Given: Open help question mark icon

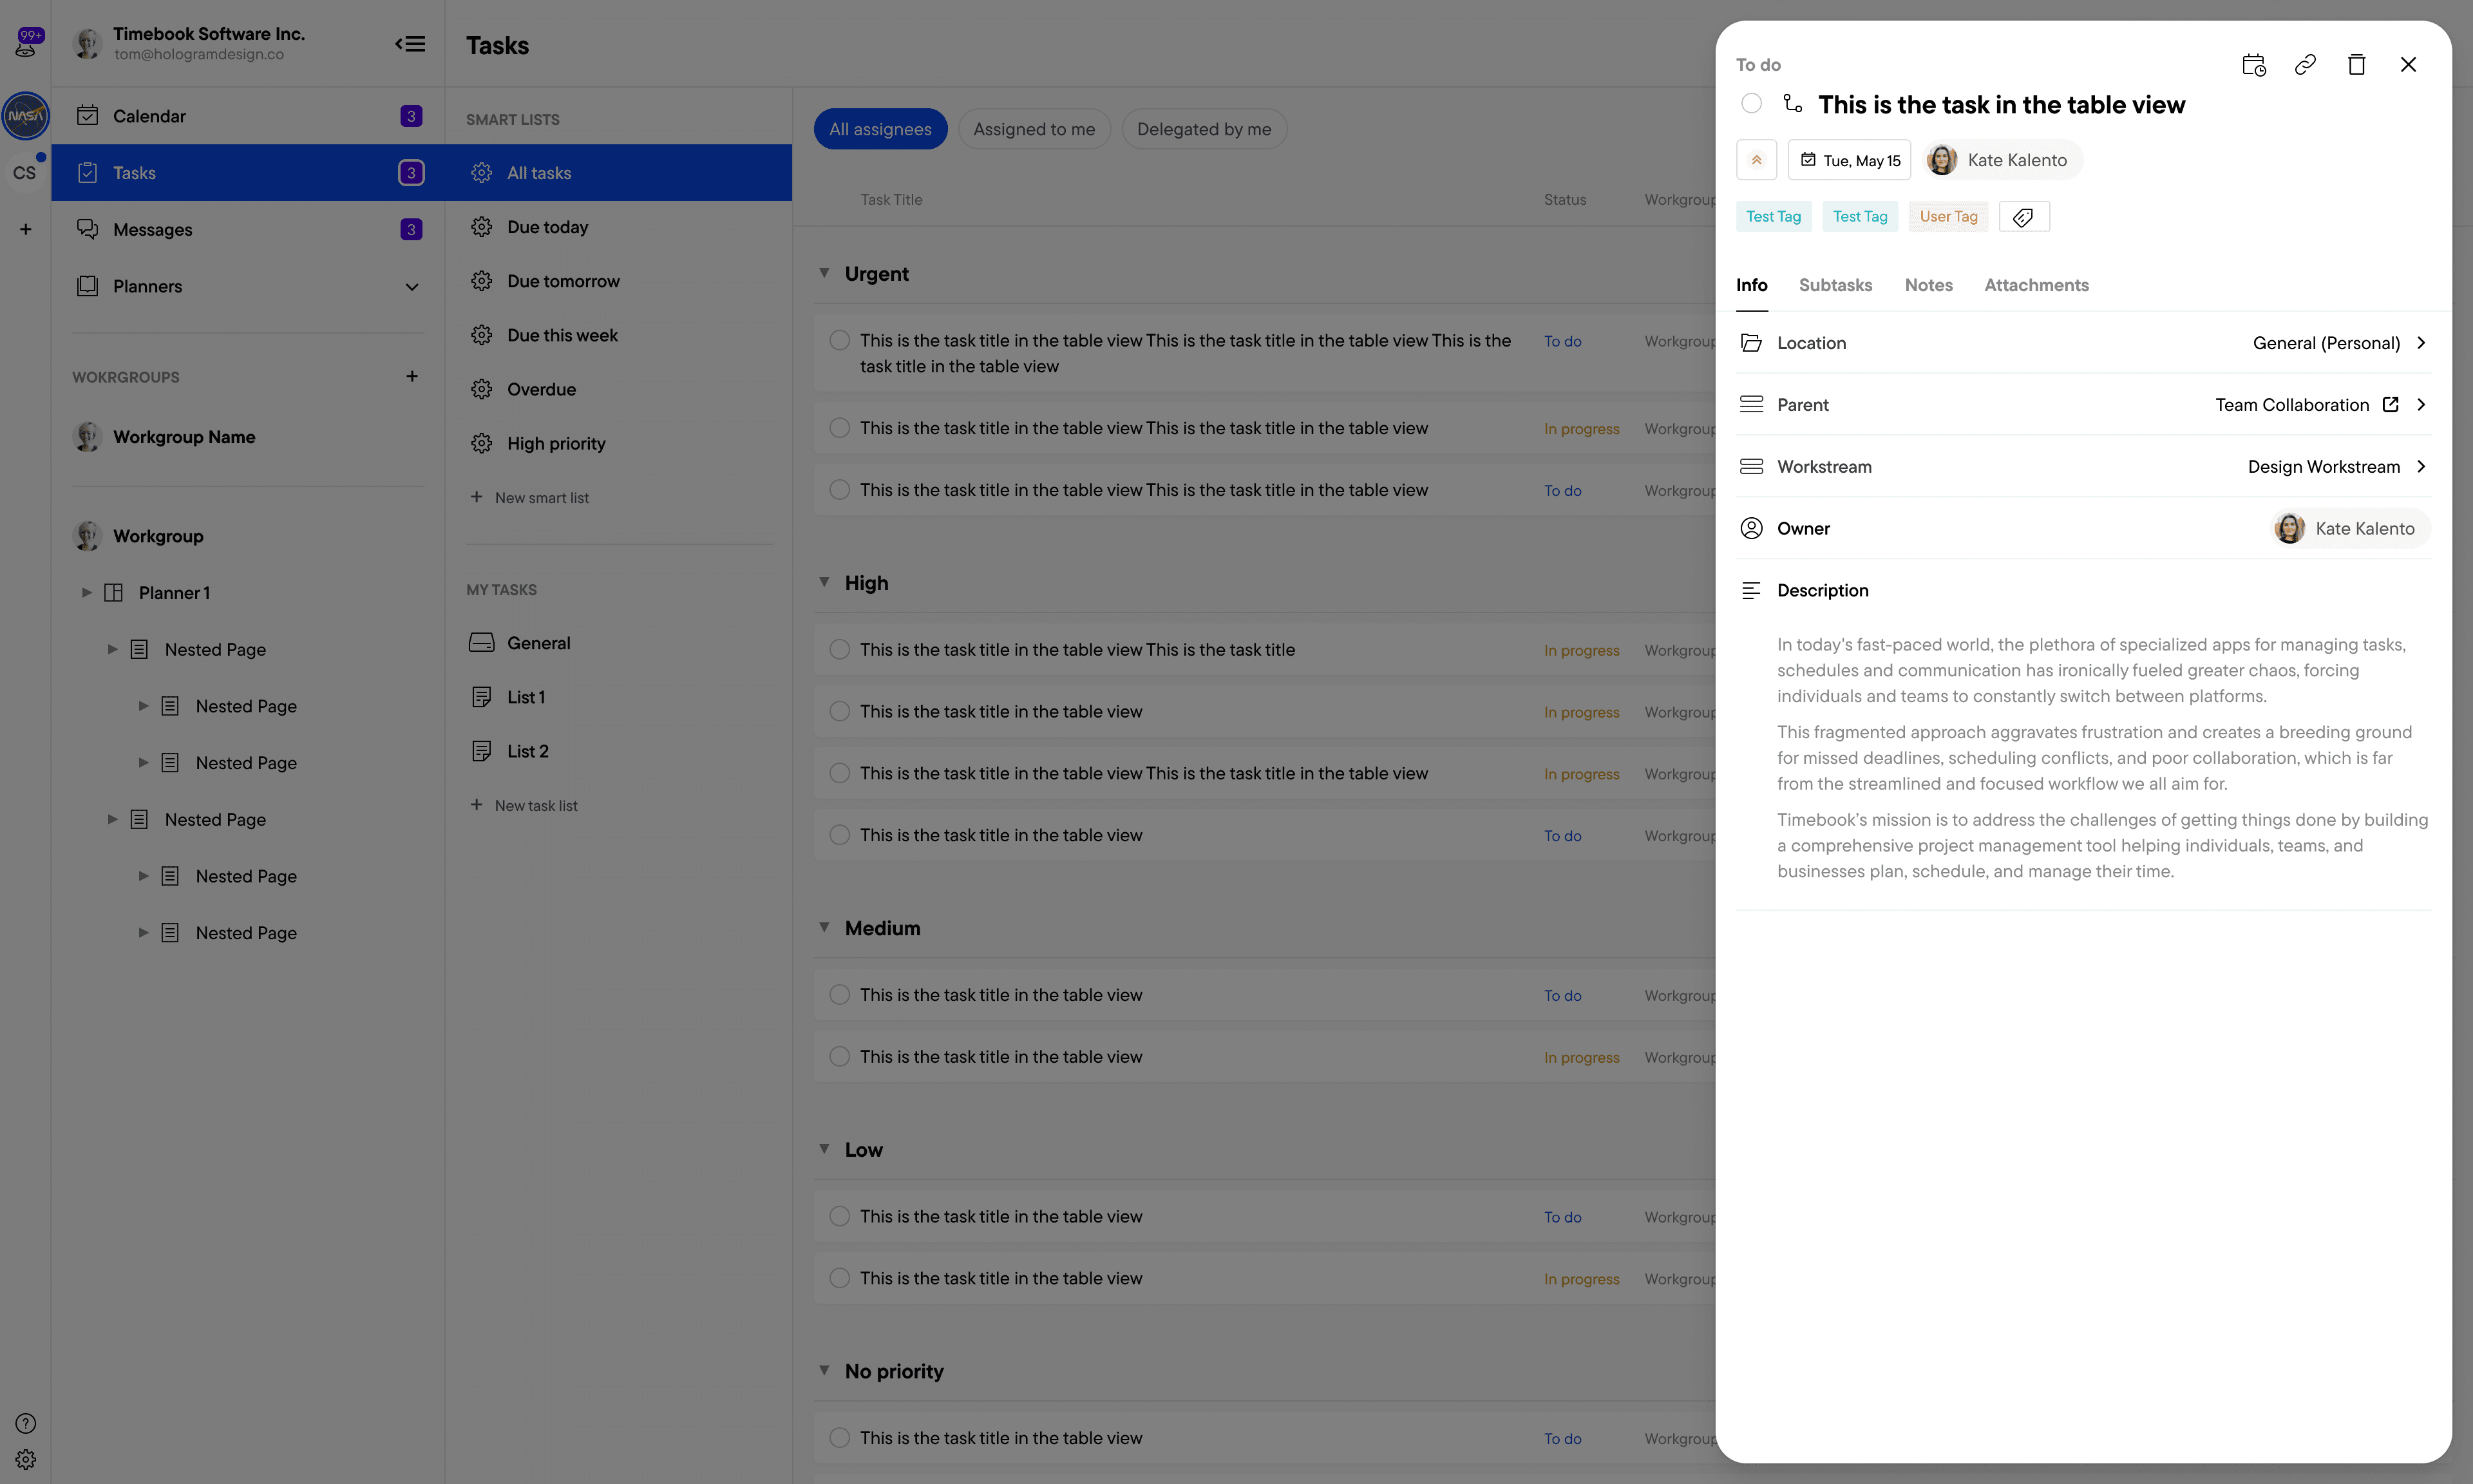Looking at the screenshot, I should pos(26,1424).
